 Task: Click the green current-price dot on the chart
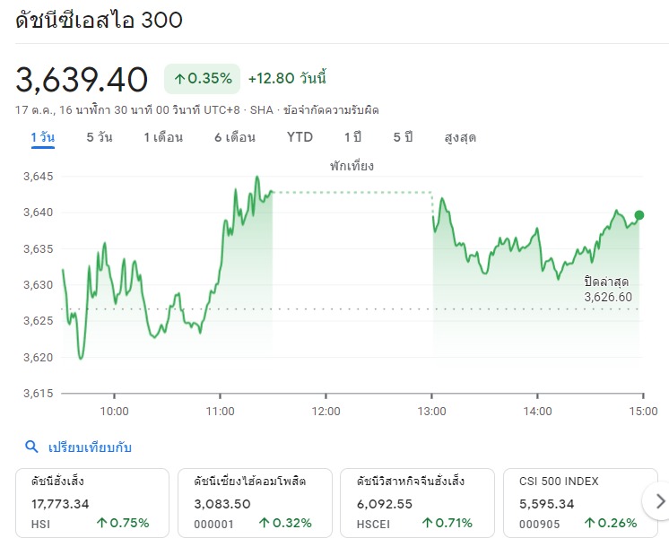coord(639,215)
